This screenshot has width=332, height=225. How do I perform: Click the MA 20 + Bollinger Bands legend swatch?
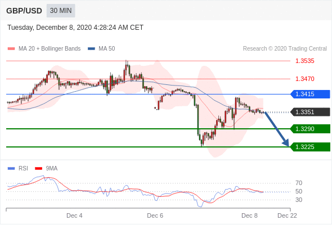(x=11, y=49)
